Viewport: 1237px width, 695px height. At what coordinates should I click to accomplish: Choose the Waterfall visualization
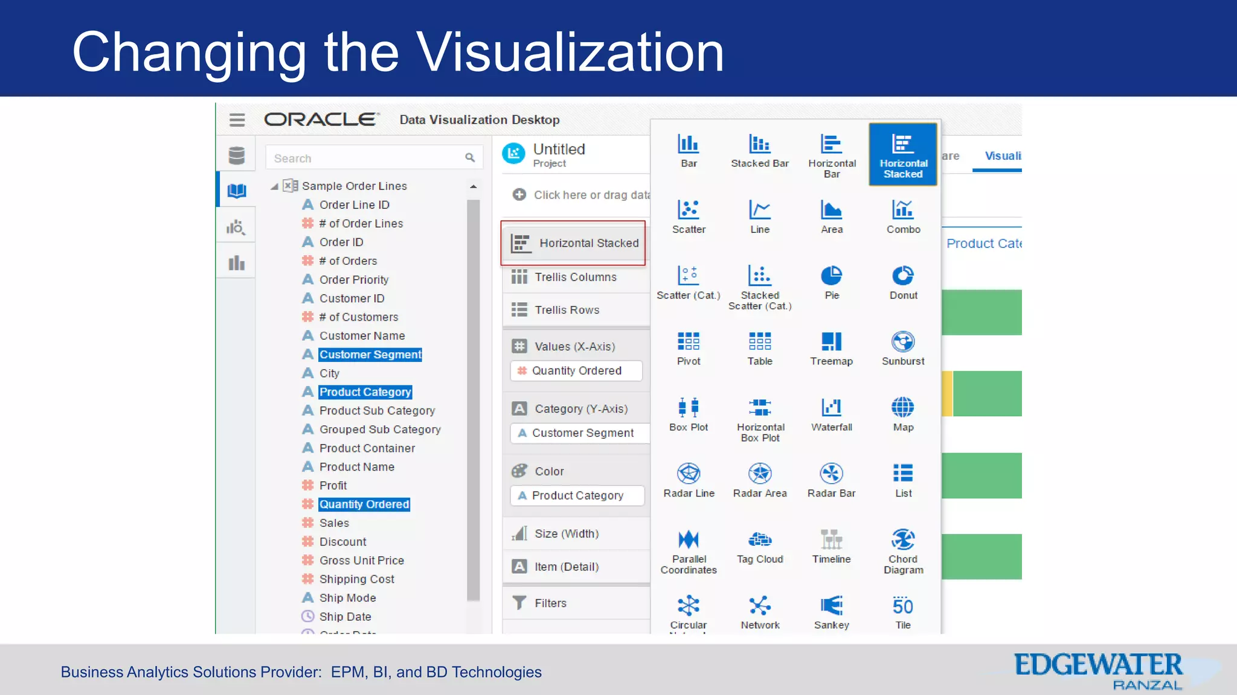(832, 414)
